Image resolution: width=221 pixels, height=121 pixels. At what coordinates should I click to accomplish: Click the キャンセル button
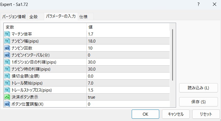pyautogui.click(x=176, y=114)
